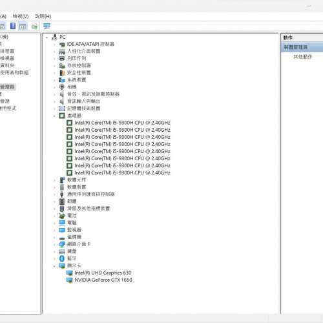Click the monitor icon for 監視器
The image size is (323, 323).
tap(62, 230)
